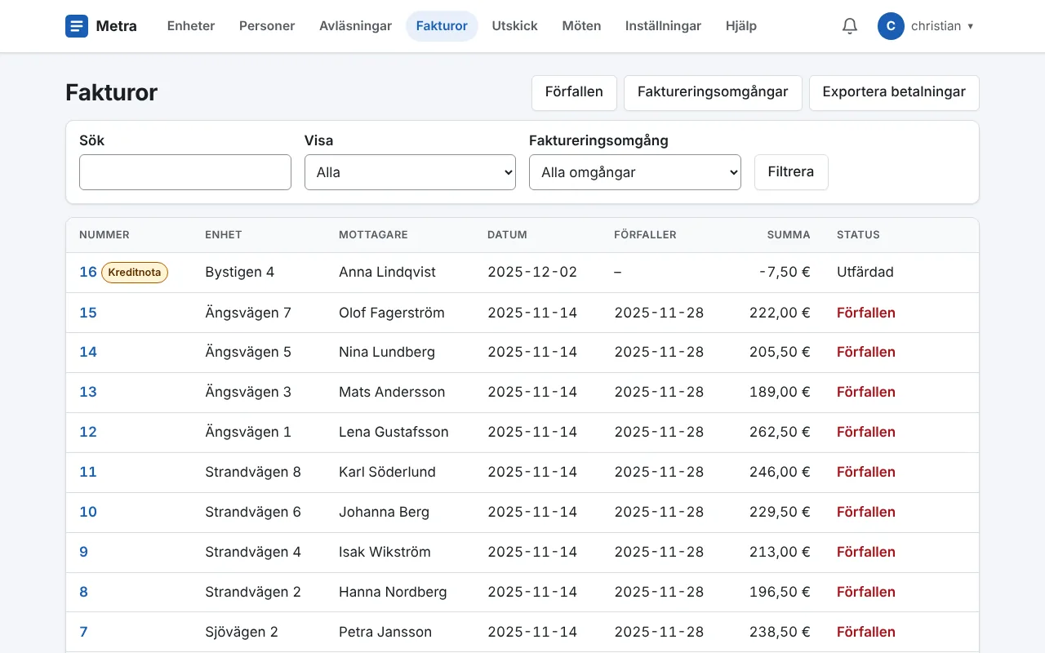Open invoice number 16
The image size is (1045, 653).
click(x=88, y=272)
